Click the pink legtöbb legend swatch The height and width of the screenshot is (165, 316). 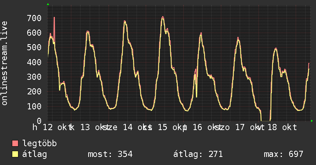(15, 143)
